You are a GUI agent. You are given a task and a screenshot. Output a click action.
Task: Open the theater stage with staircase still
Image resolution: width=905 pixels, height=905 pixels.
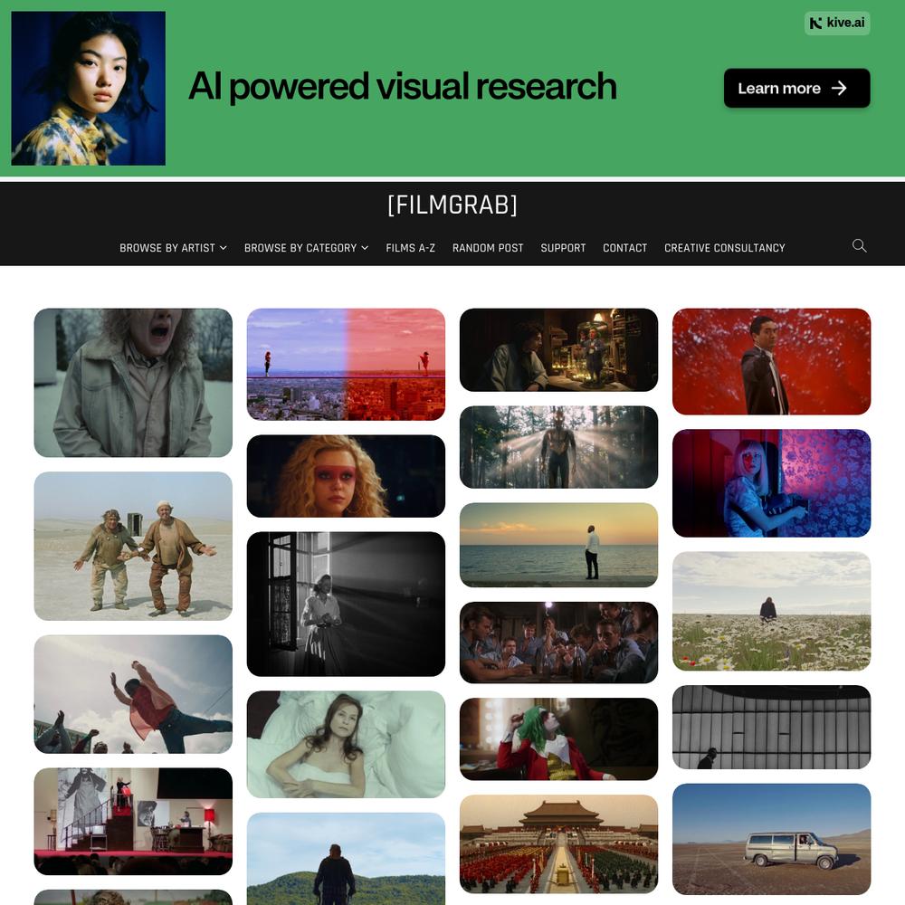click(x=133, y=822)
